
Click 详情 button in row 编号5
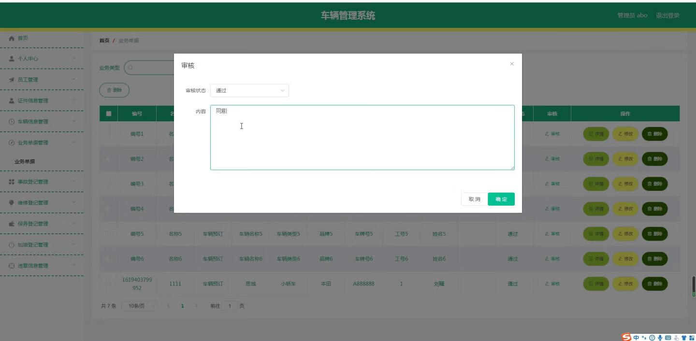tap(596, 234)
